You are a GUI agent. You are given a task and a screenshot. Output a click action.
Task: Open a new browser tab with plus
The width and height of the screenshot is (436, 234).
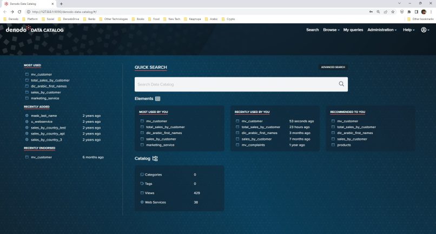61,4
